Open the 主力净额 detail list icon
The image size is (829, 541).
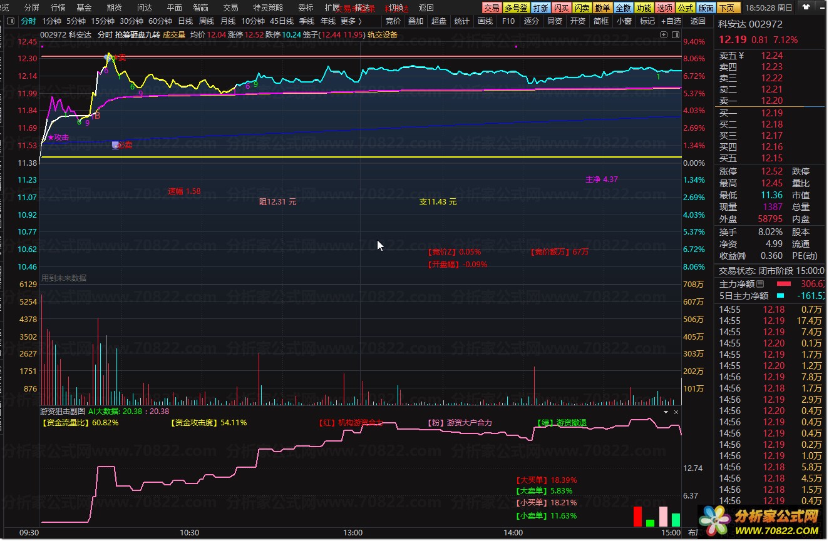coord(761,284)
